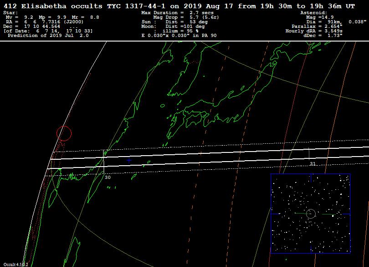Click the 'Prediction of 2019 Jul 2.0' text
The height and width of the screenshot is (267, 369).
coord(48,36)
